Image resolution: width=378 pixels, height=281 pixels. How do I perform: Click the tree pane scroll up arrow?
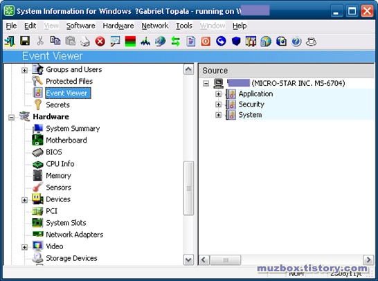[188, 70]
